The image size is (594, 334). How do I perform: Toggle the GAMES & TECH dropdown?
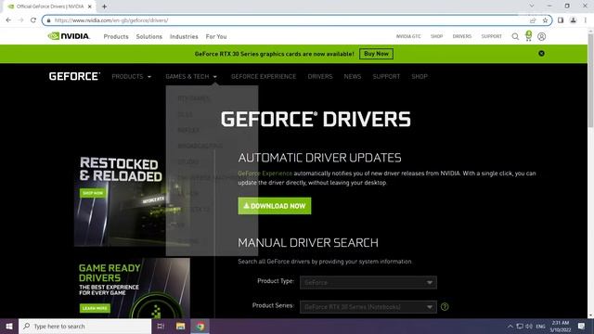click(x=191, y=76)
